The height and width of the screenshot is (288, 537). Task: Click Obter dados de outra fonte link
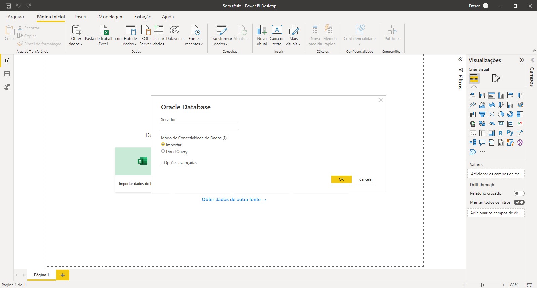(234, 199)
